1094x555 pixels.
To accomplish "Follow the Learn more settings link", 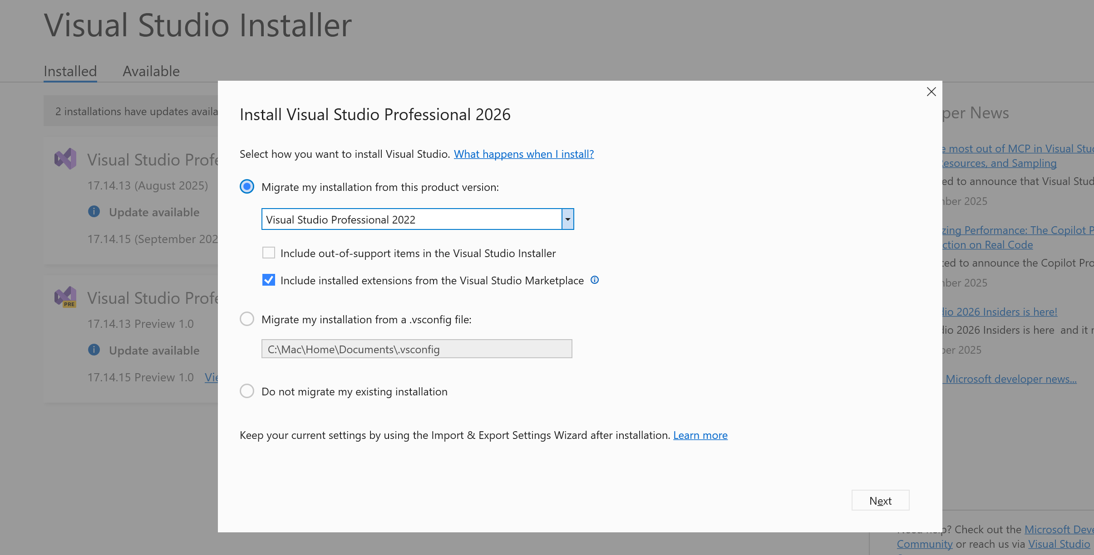I will (x=700, y=435).
